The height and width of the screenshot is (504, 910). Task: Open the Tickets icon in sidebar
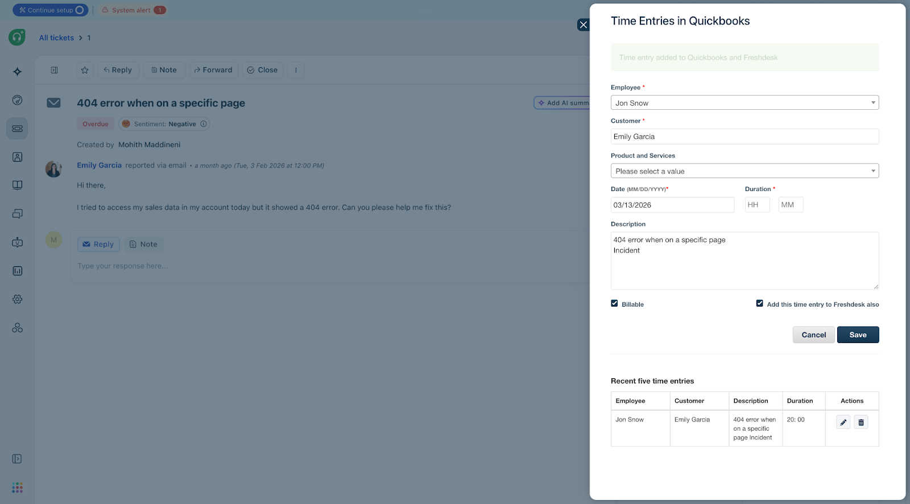pyautogui.click(x=18, y=129)
